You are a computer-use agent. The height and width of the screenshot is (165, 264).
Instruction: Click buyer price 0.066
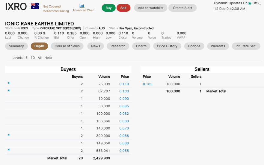coord(124,136)
